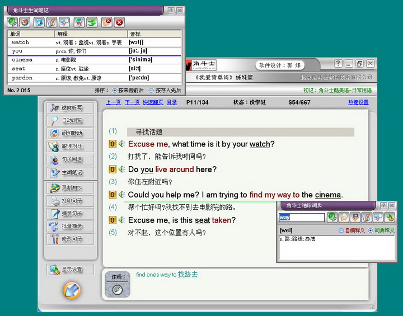Click the help question mark in main window title bar

click(x=338, y=64)
